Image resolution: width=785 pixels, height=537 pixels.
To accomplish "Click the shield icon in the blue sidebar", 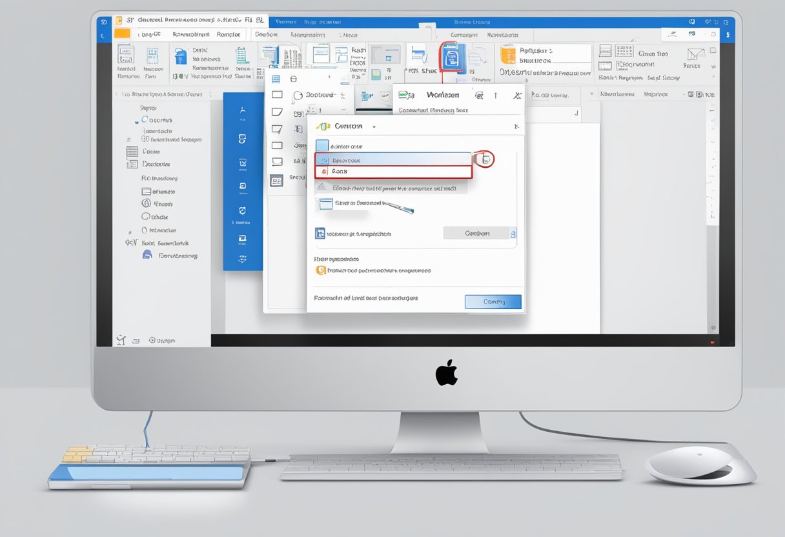I will [x=241, y=210].
